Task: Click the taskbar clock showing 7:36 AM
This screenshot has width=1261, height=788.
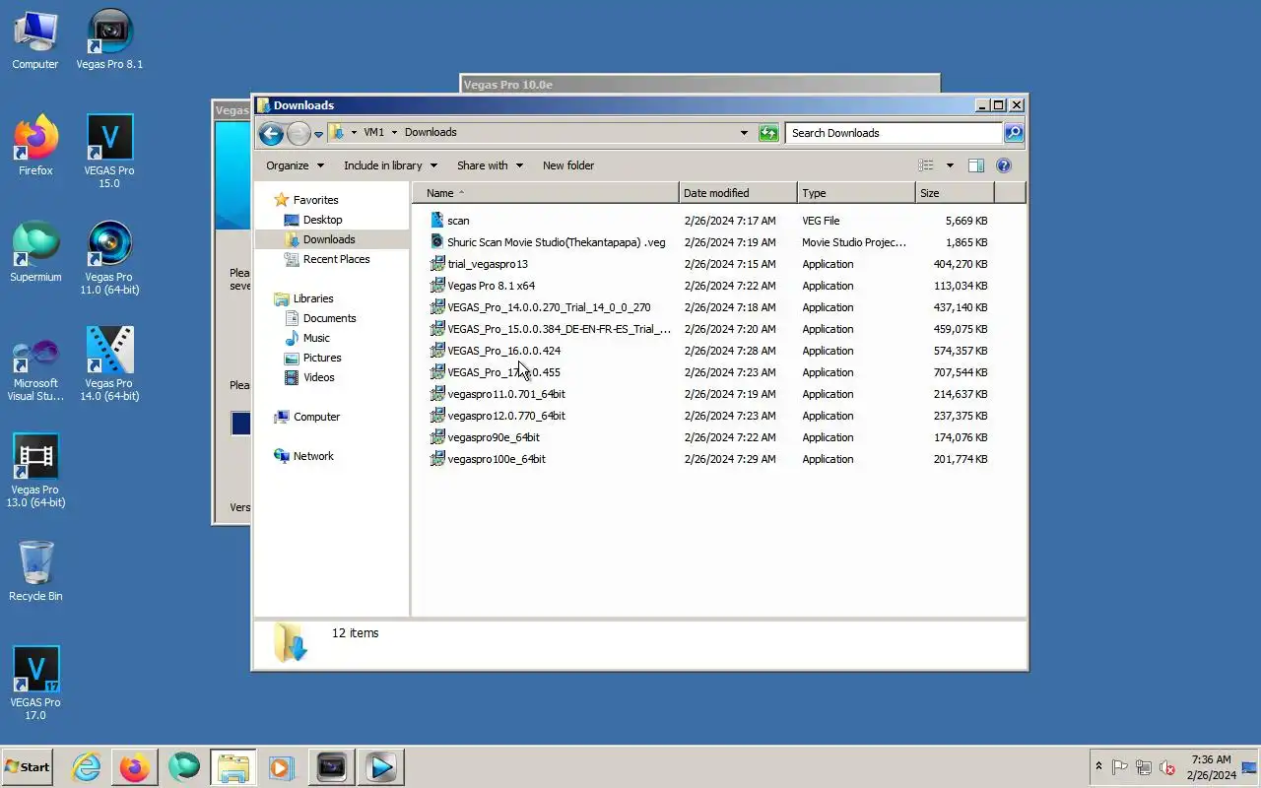Action: (x=1211, y=767)
